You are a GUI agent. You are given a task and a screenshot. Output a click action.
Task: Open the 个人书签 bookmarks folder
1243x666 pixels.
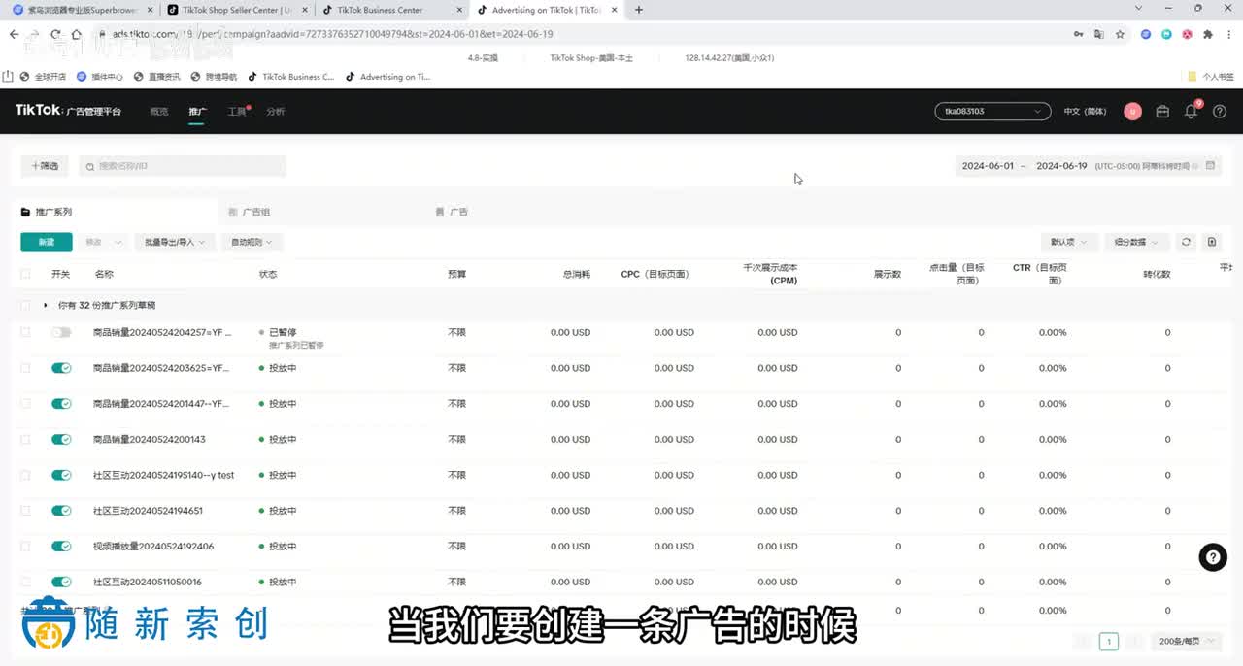point(1211,76)
